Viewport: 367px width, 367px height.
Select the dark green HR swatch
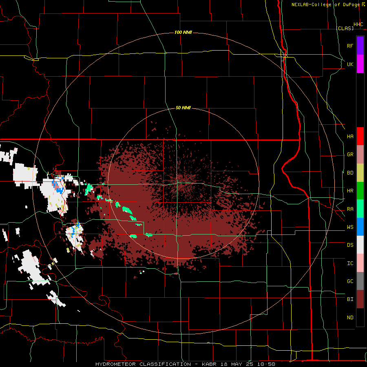[x=360, y=190]
